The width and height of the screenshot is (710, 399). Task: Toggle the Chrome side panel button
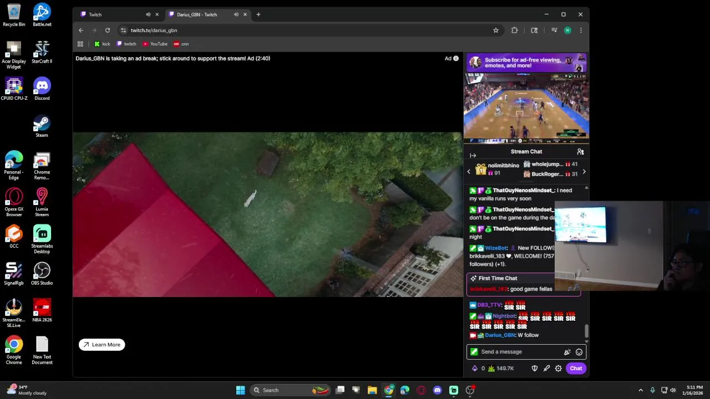pos(534,30)
